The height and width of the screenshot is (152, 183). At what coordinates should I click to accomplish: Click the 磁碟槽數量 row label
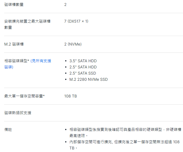pyautogui.click(x=15, y=5)
